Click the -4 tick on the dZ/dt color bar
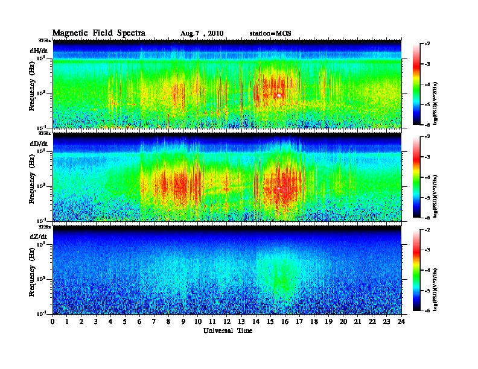 tap(427, 270)
